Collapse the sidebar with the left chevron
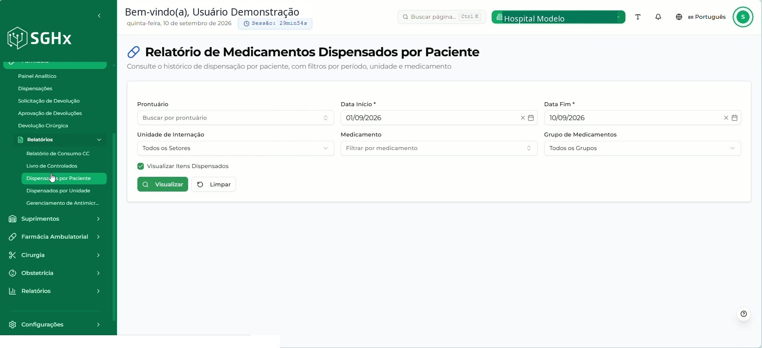Screen dimensions: 762x348 point(99,16)
